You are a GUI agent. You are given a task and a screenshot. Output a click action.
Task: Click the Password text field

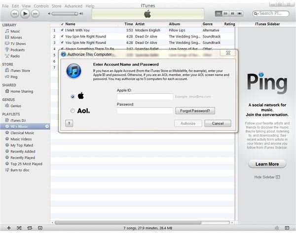(145, 111)
